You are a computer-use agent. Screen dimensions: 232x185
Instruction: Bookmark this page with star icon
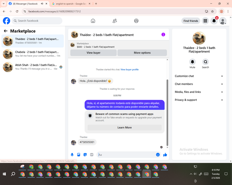tap(213, 12)
